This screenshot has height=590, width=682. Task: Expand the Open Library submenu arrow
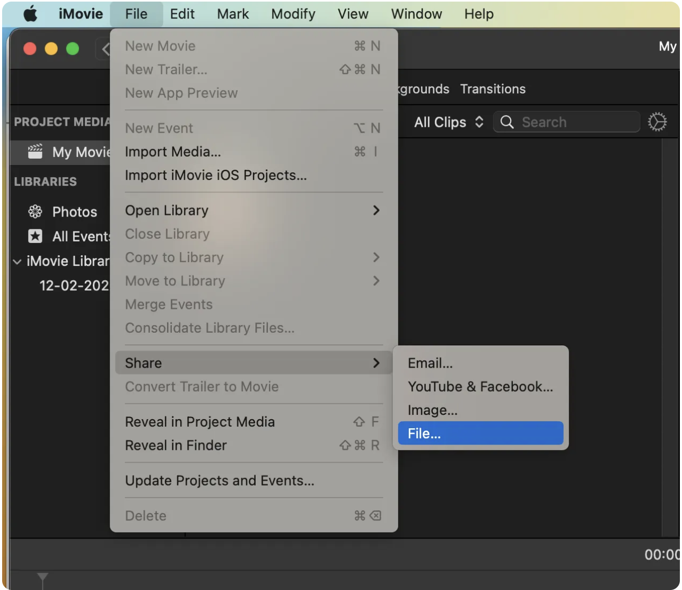377,211
